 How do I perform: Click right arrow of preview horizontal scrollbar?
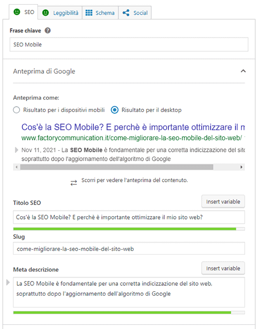[x=242, y=167]
